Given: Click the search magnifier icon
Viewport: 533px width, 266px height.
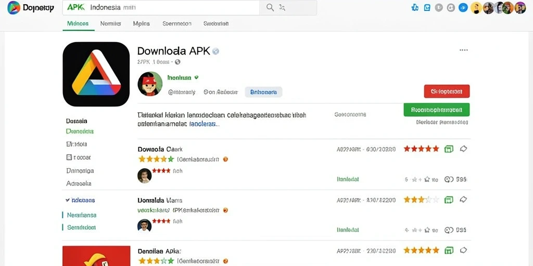Looking at the screenshot, I should click(x=270, y=7).
